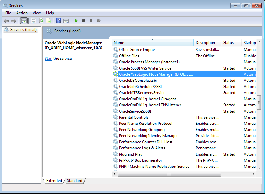Viewport: 265px width, 194px height.
Task: Select the Peer Name Resolution Protocol service
Action: tap(145, 123)
